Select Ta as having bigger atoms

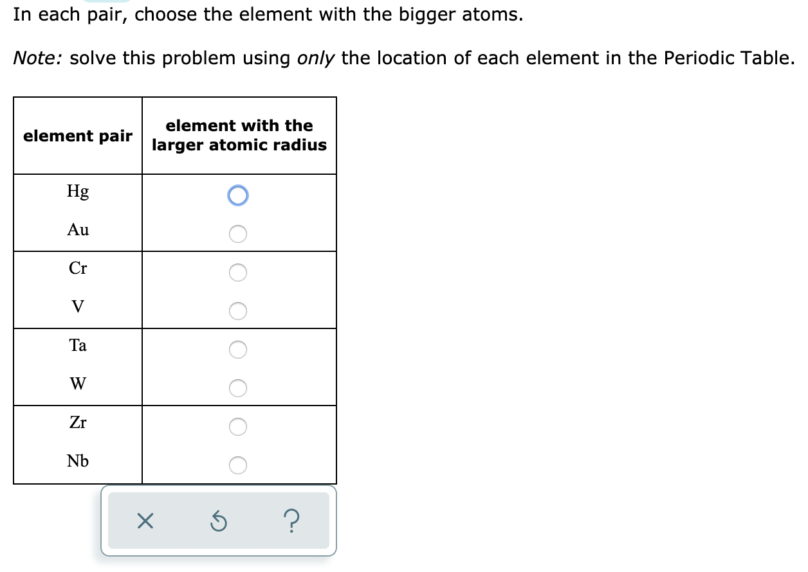[x=239, y=350]
